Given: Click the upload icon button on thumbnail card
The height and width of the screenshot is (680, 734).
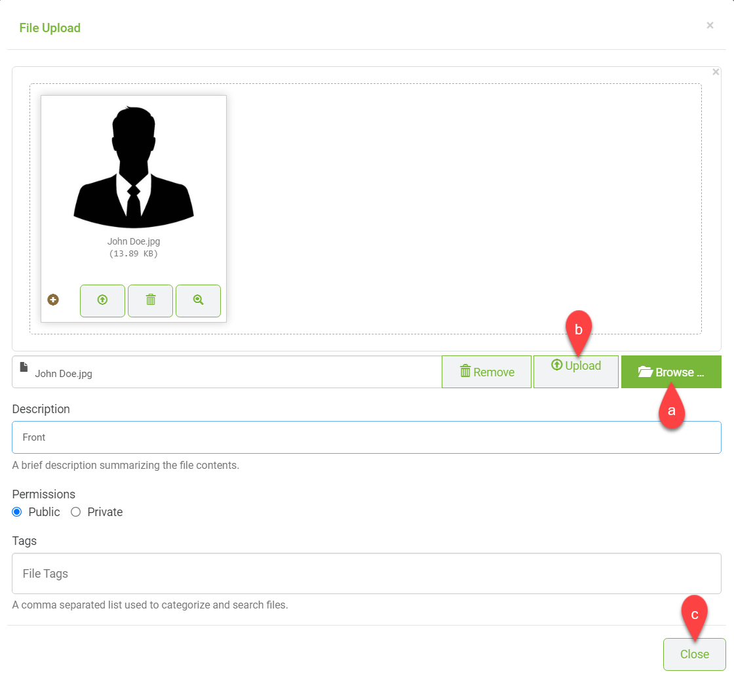Looking at the screenshot, I should coord(102,301).
